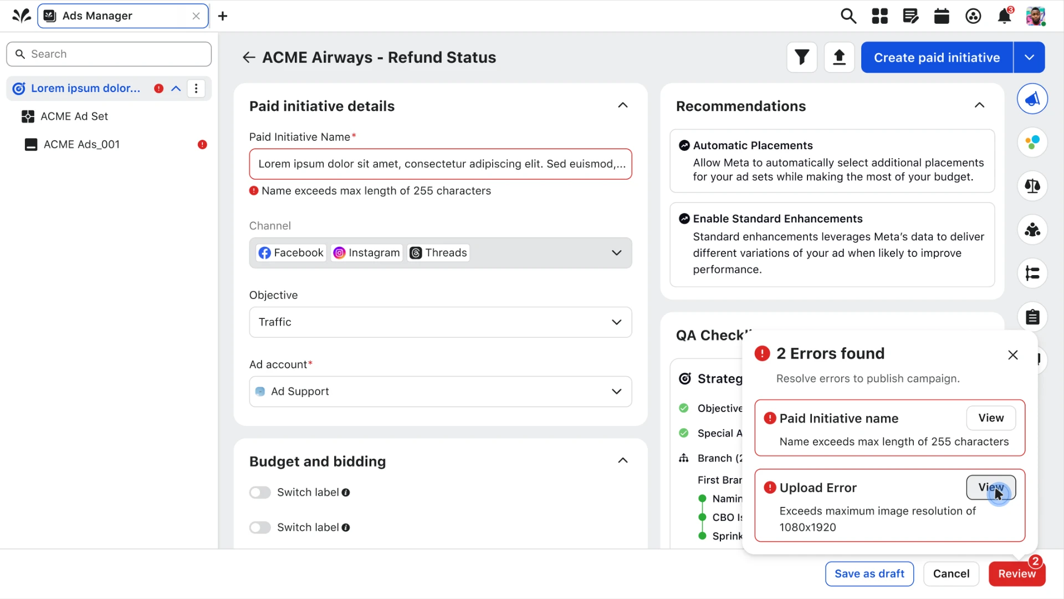
Task: Toggle the second Switch label switch
Action: [260, 527]
